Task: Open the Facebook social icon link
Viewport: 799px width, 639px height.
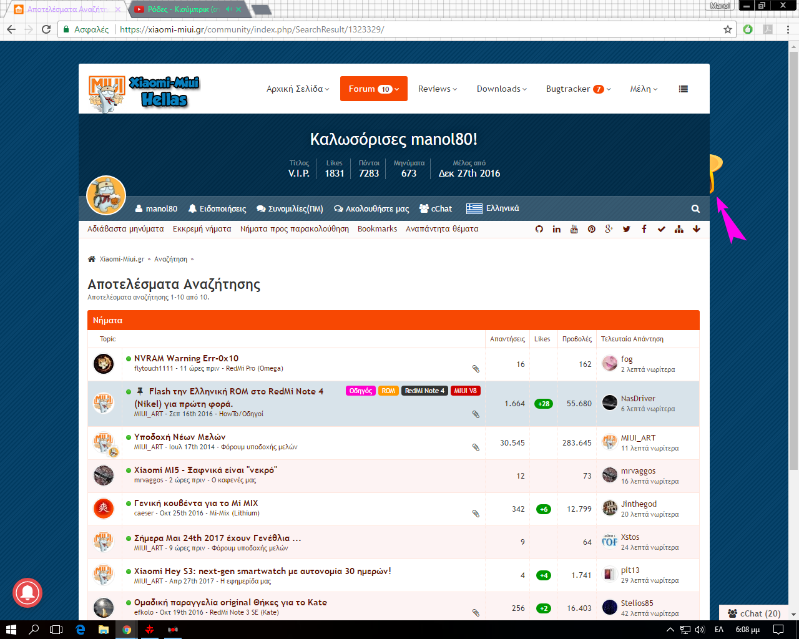Action: 644,229
